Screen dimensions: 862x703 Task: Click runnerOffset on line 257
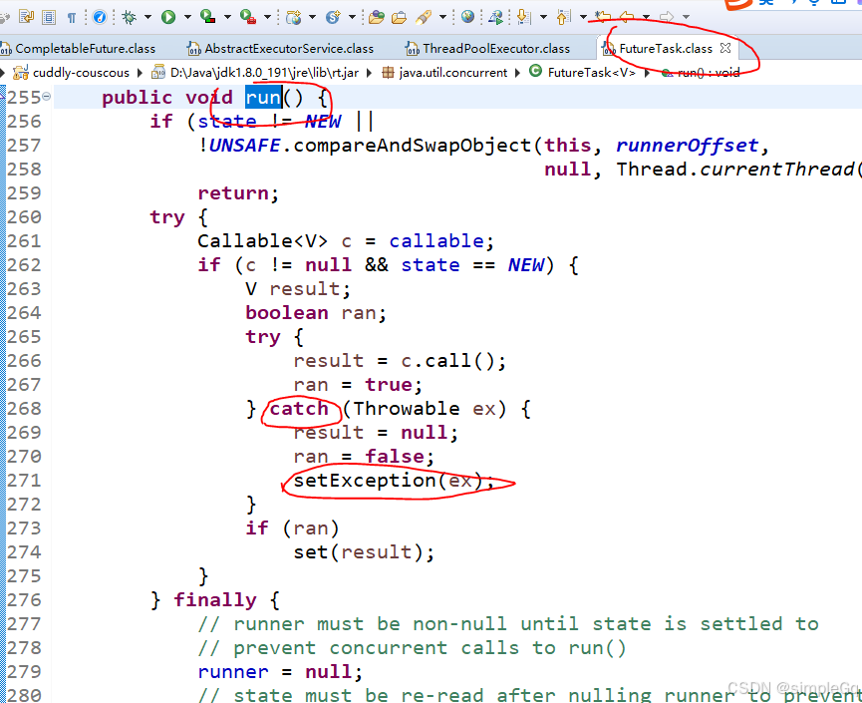pyautogui.click(x=688, y=146)
